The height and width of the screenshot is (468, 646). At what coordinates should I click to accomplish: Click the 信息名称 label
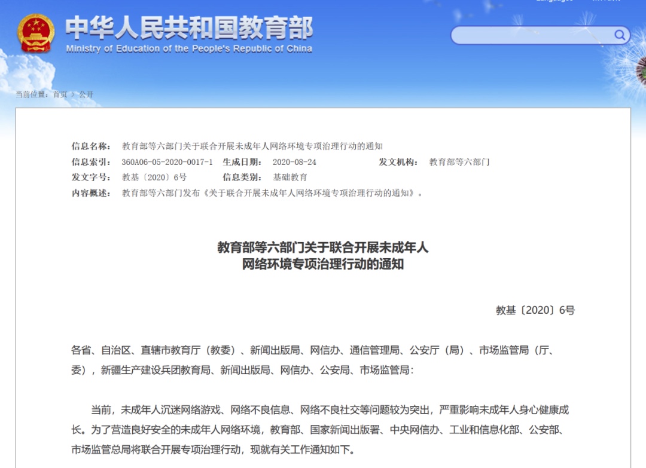(91, 146)
